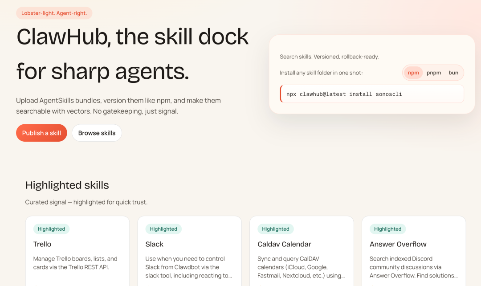This screenshot has height=286, width=481.
Task: Click the Highlighted badge on Trello card
Action: click(51, 229)
